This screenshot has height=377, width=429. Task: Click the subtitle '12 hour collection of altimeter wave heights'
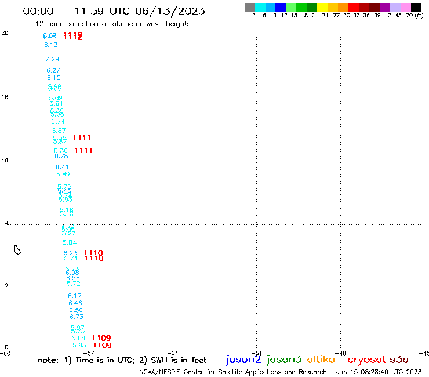click(112, 24)
